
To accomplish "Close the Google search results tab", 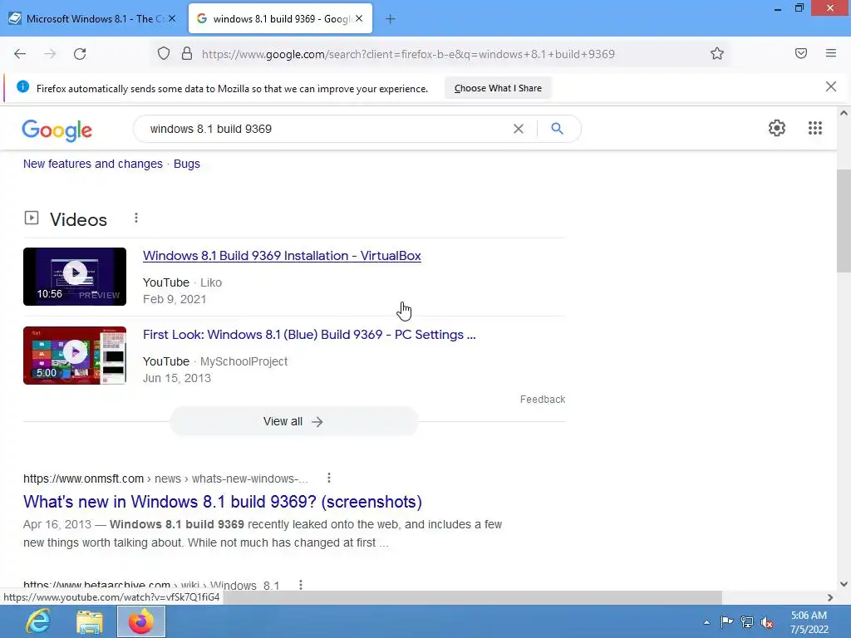I will [x=359, y=18].
